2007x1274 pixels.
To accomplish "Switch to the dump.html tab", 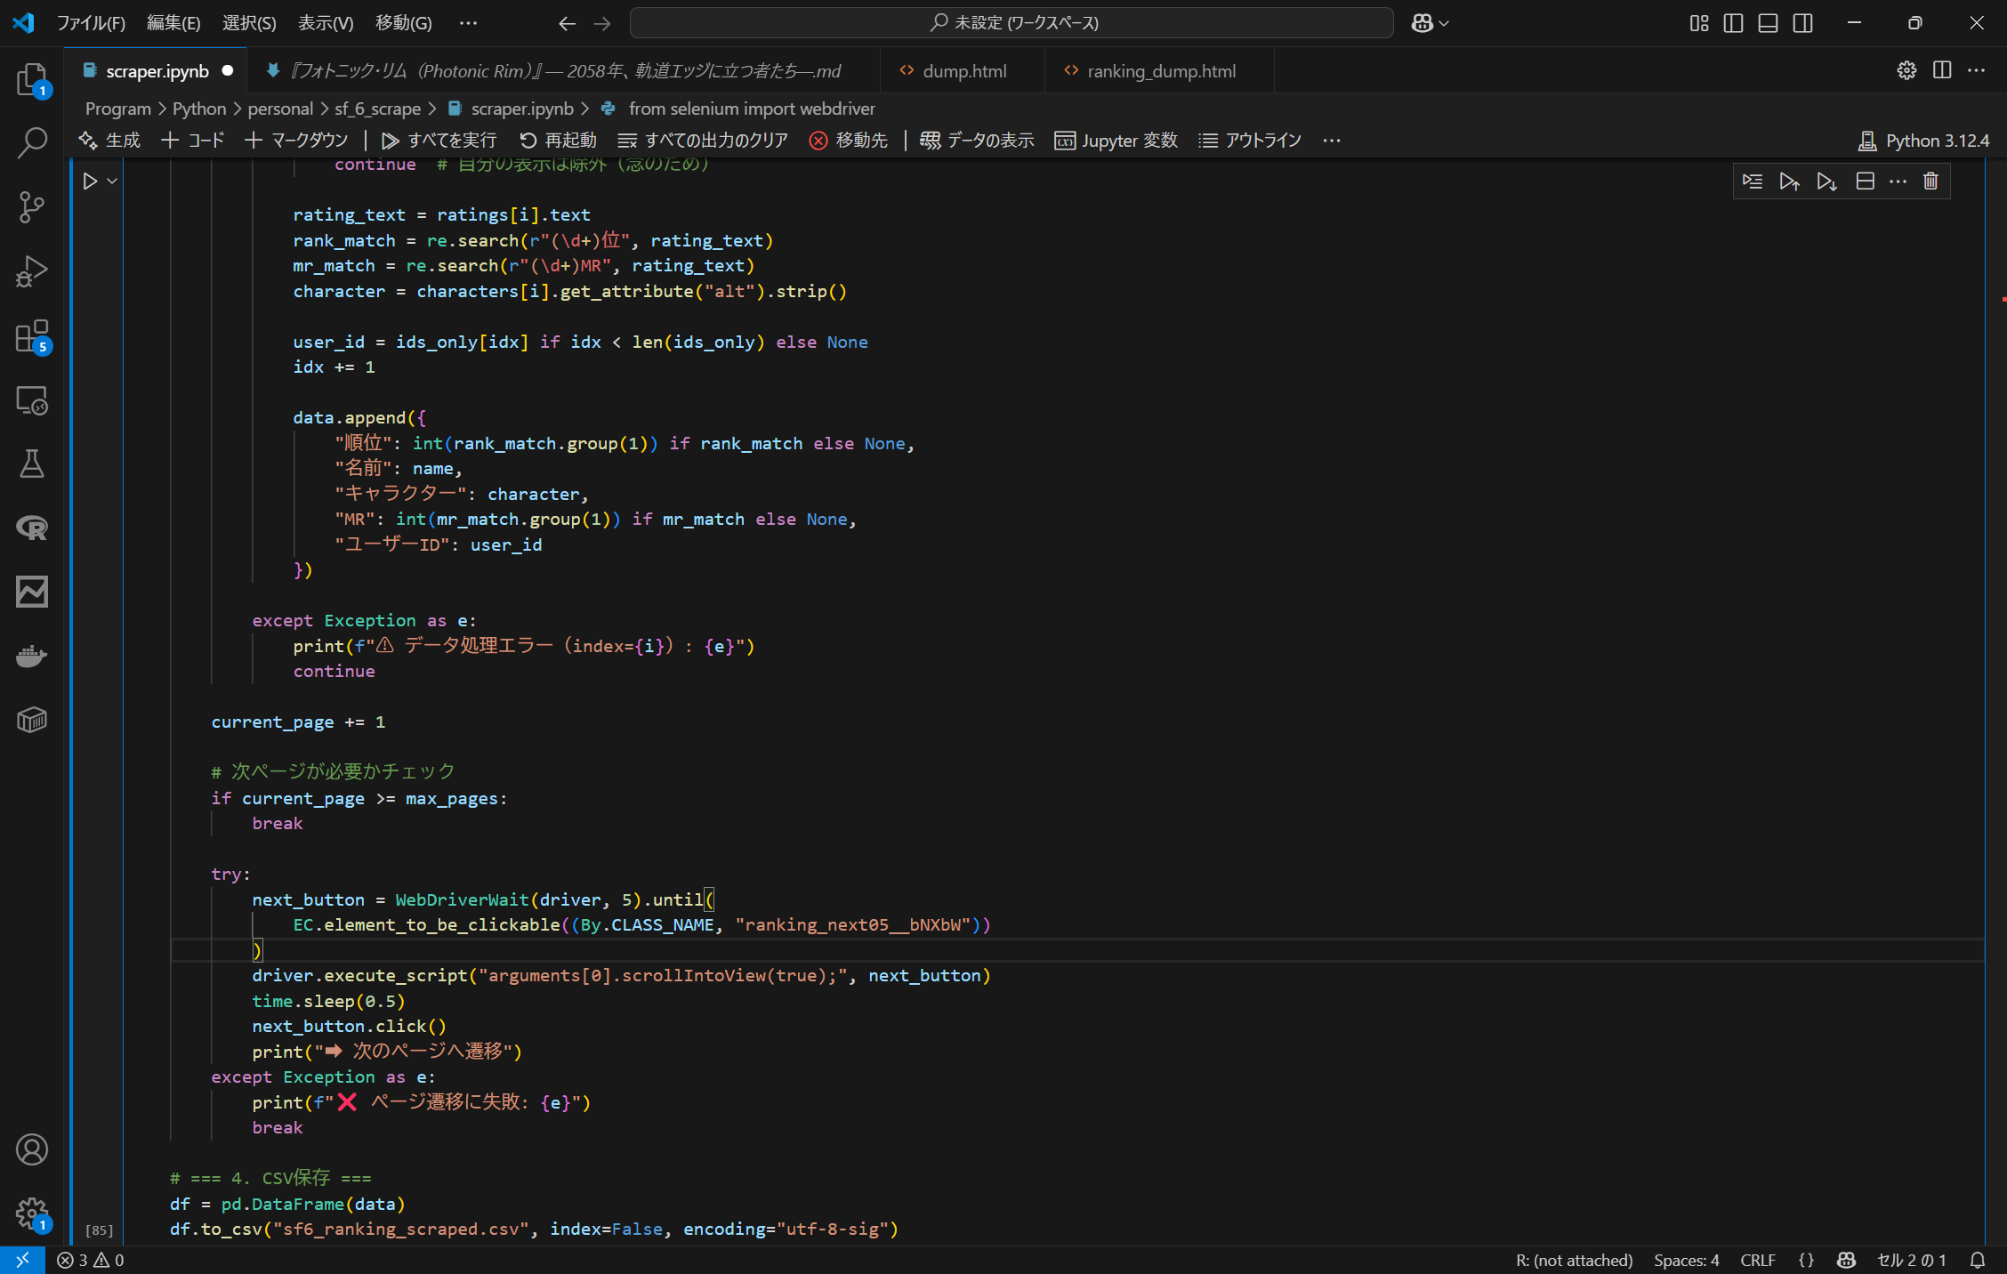I will point(964,71).
